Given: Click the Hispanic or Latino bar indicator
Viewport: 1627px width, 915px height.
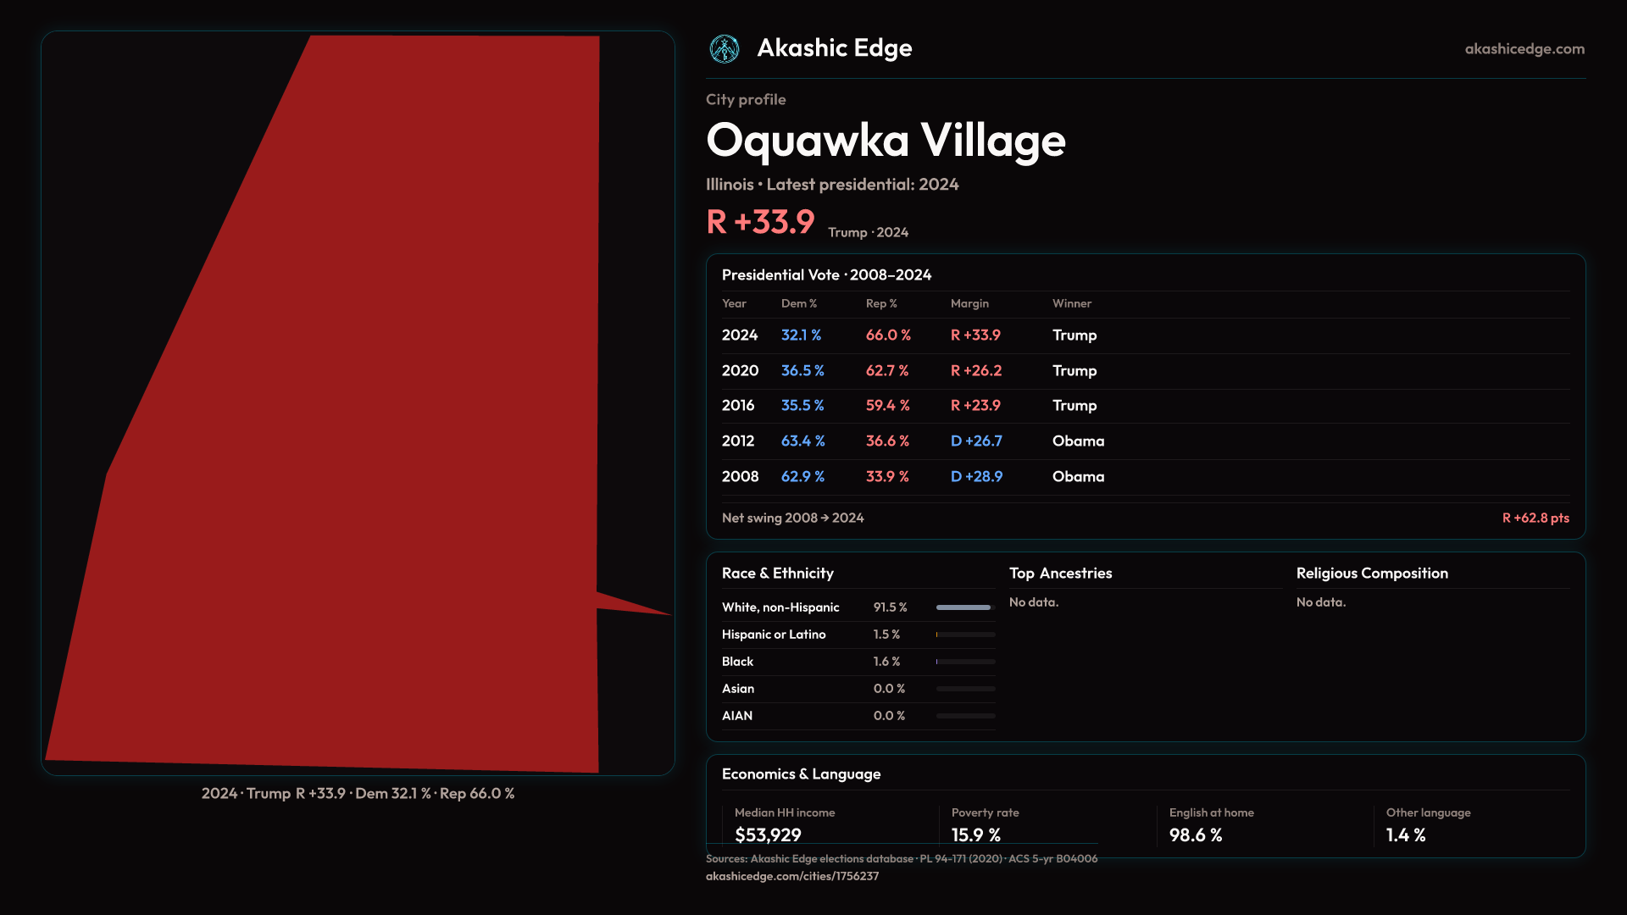Looking at the screenshot, I should [x=964, y=635].
